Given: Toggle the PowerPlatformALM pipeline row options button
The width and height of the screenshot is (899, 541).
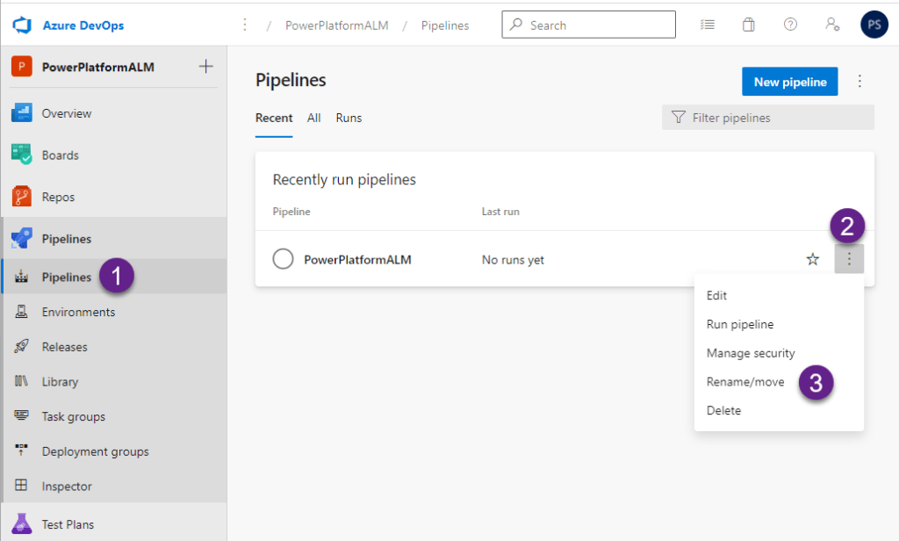Looking at the screenshot, I should [x=849, y=259].
